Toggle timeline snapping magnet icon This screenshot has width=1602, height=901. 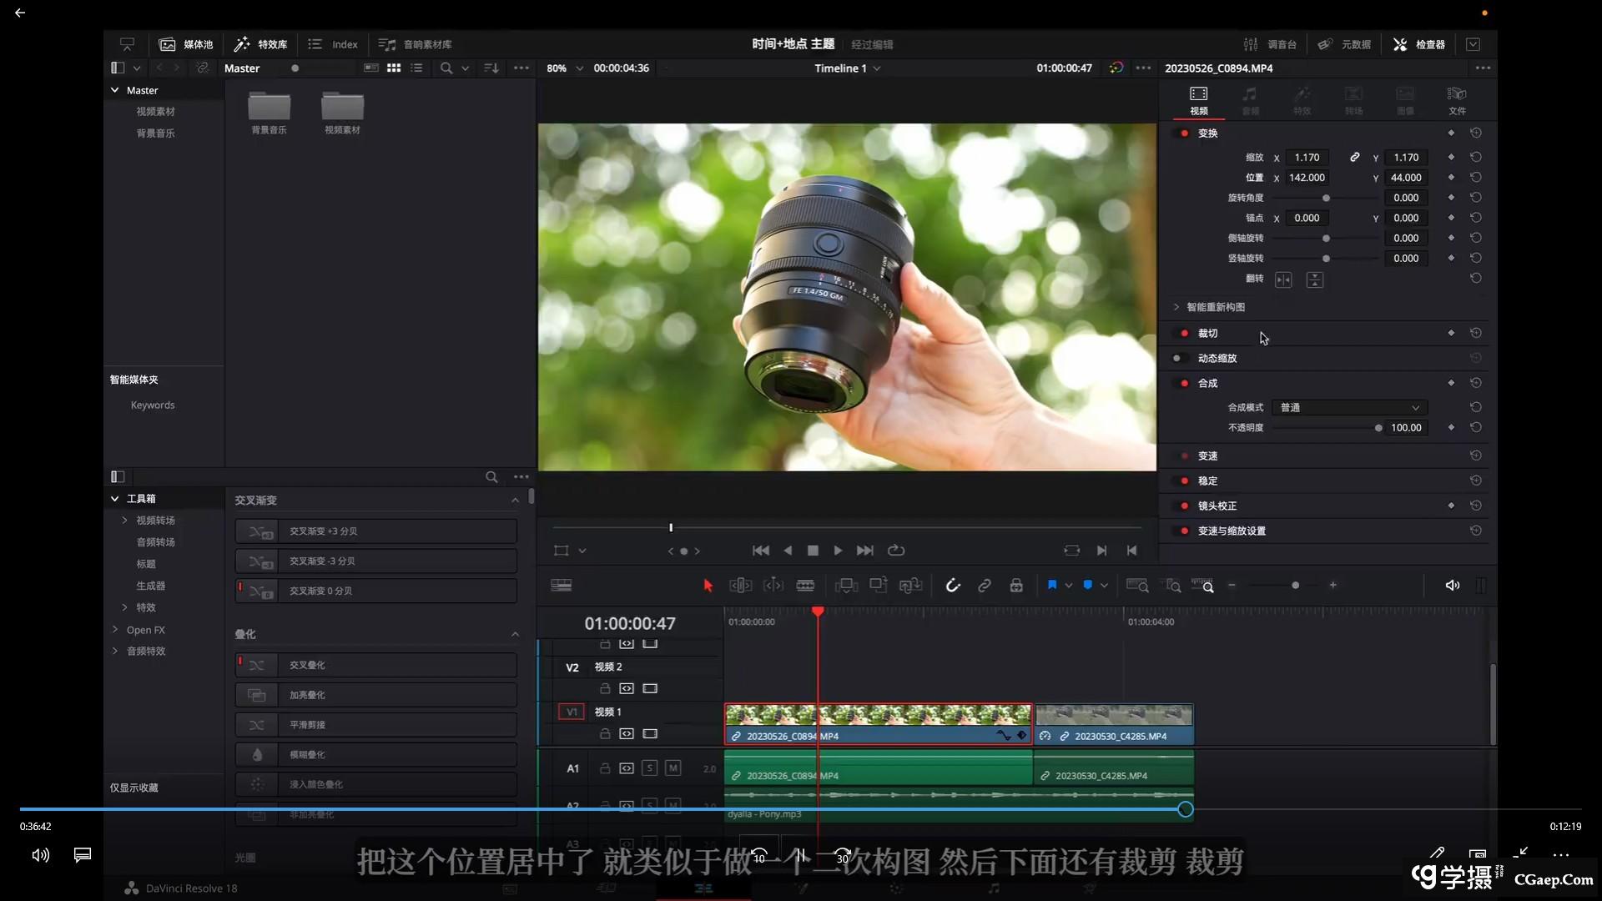[x=953, y=586]
